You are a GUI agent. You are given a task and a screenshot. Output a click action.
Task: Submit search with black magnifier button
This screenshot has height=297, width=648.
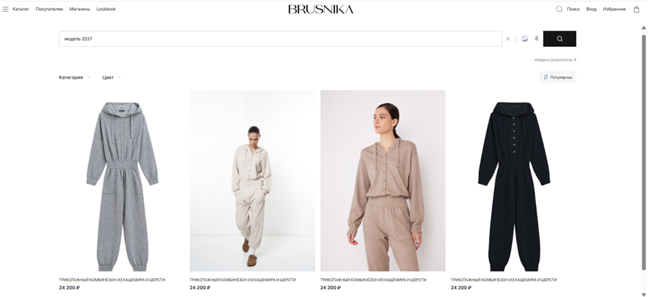coord(560,39)
